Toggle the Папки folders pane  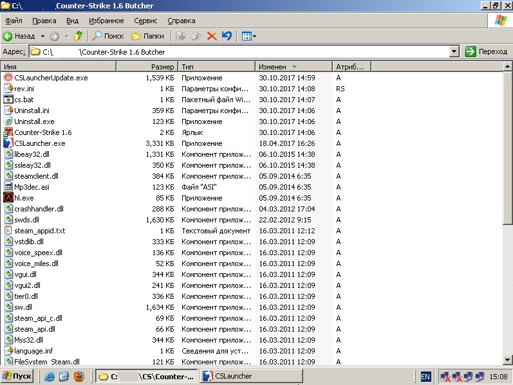pyautogui.click(x=147, y=36)
